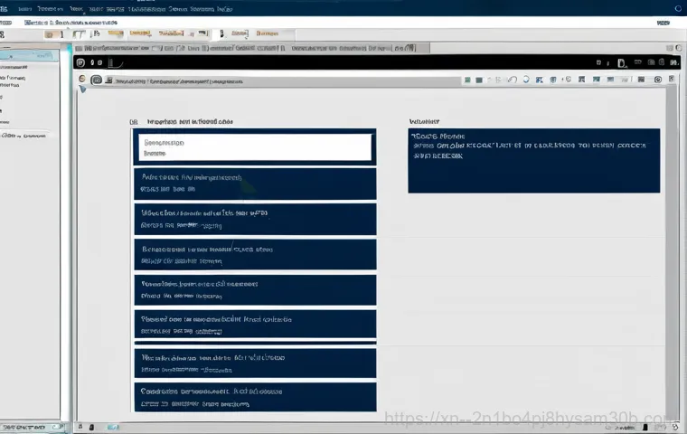Click the dark blue information panel beside the list

pyautogui.click(x=533, y=160)
